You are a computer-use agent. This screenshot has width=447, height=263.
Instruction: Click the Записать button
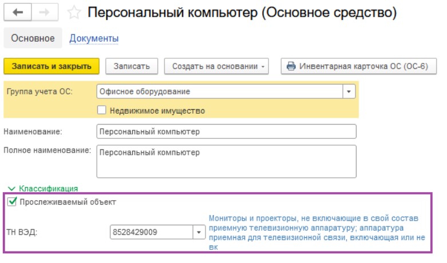[132, 66]
